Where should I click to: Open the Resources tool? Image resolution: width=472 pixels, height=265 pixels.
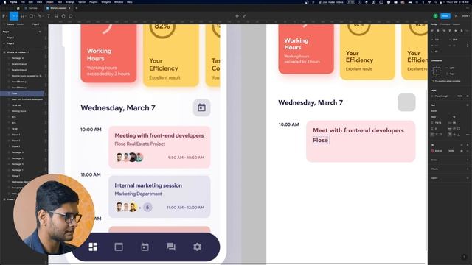[x=56, y=16]
